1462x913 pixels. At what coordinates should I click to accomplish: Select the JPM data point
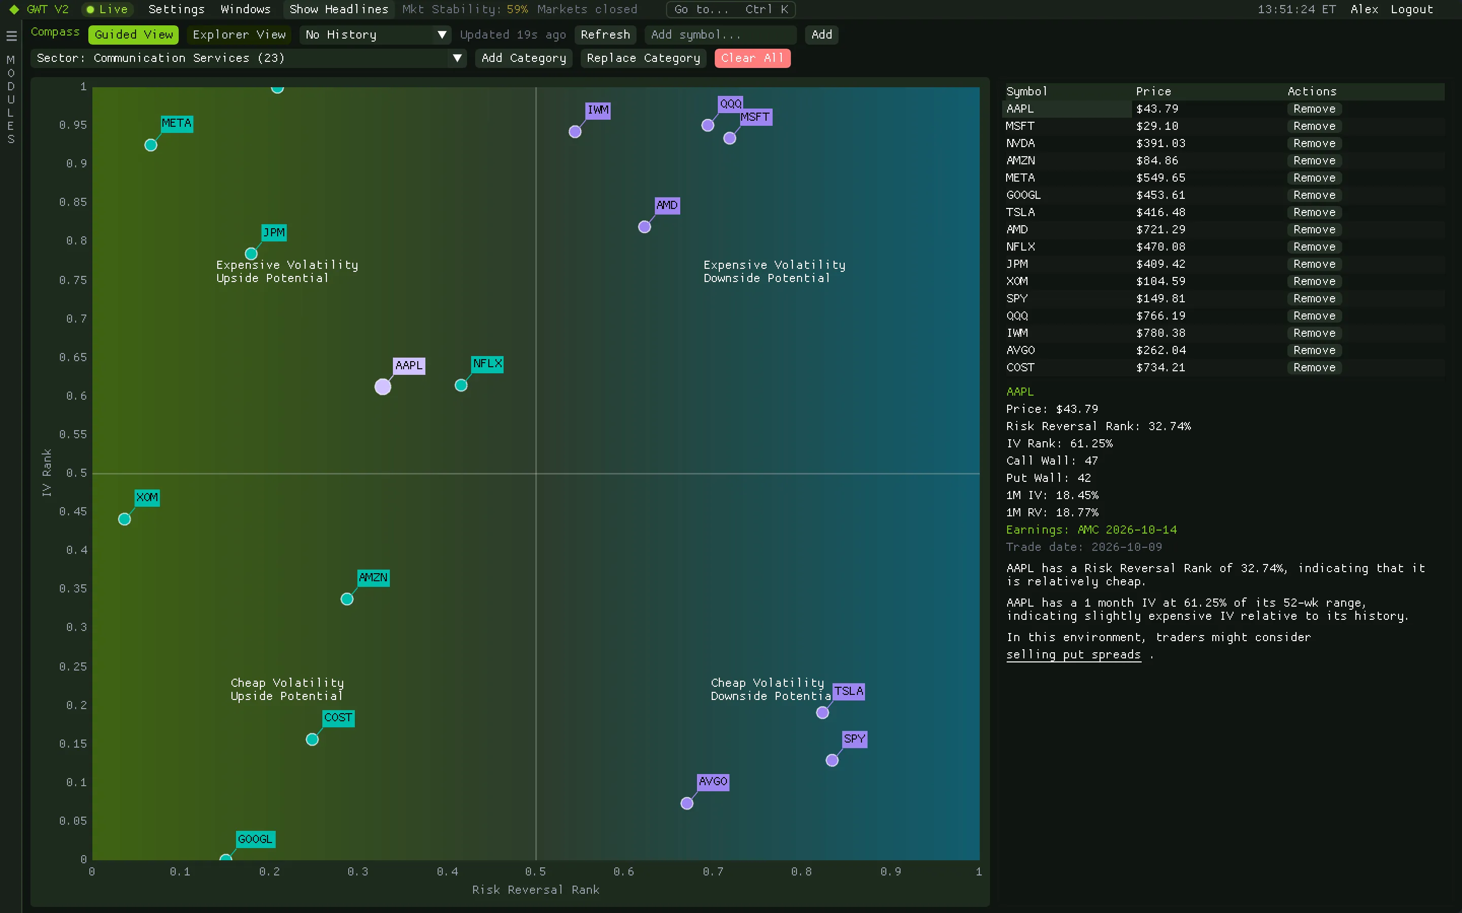tap(251, 254)
